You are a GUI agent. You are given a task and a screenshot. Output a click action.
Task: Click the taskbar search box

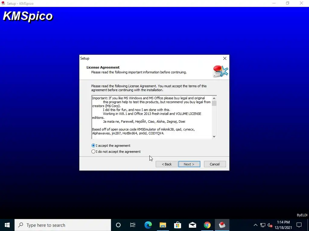pos(63,225)
